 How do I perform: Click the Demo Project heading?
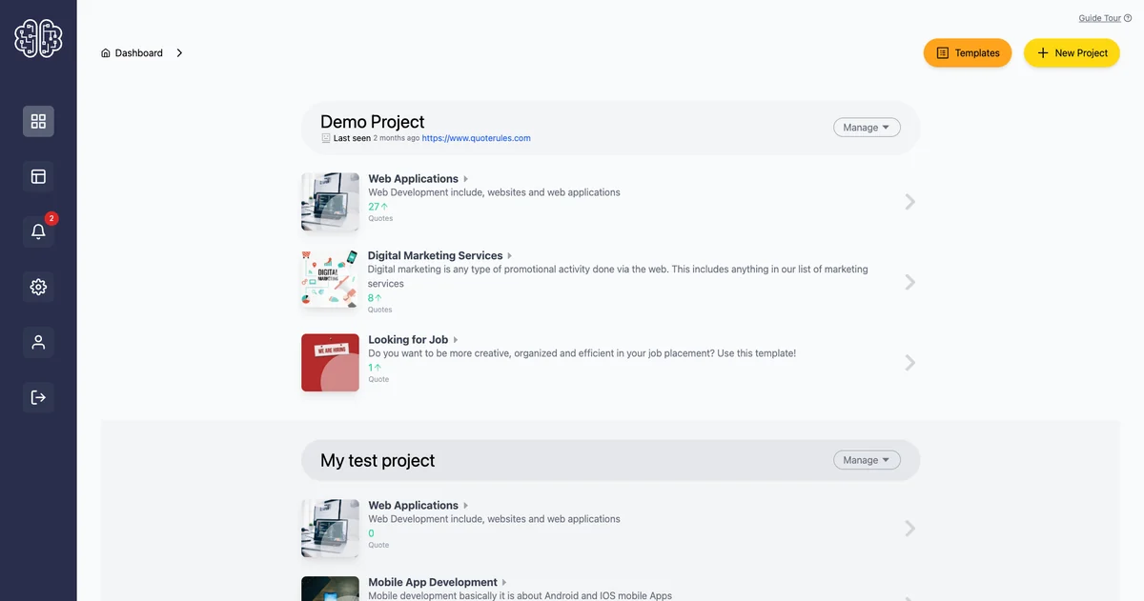[x=373, y=122]
